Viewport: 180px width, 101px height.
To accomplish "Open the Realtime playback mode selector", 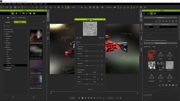I will 73,98.
